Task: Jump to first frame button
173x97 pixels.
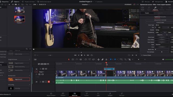Action: pos(75,55)
